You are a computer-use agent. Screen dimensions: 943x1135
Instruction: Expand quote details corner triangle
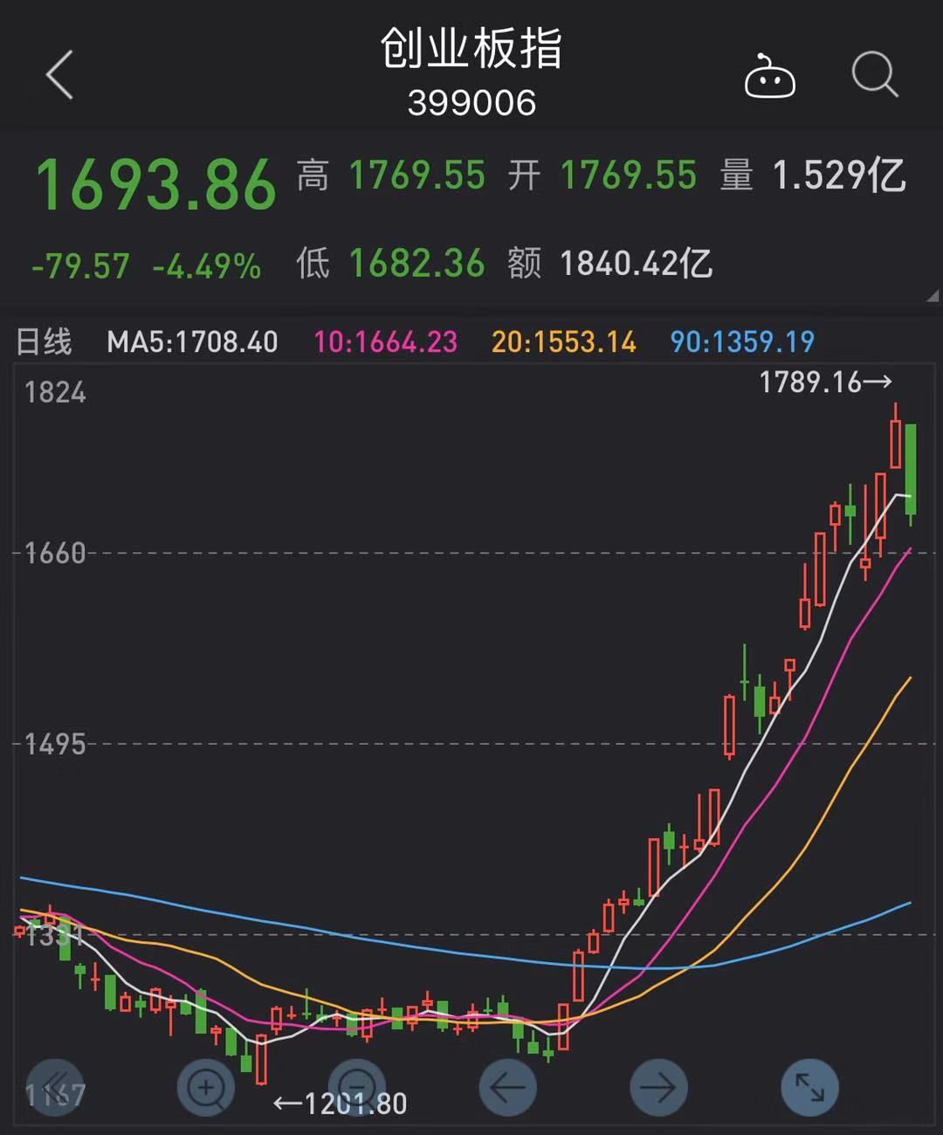tap(933, 296)
